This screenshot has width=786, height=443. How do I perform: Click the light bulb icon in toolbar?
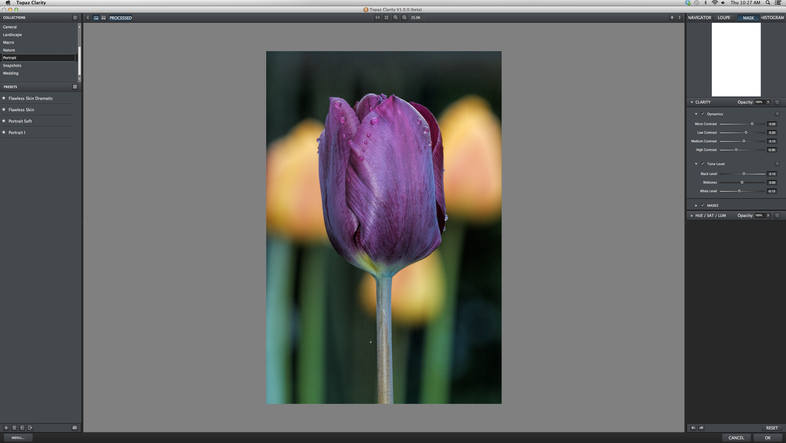(672, 18)
